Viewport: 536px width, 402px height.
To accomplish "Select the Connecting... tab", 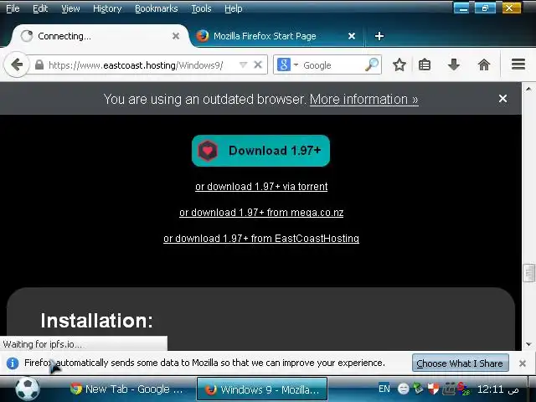I will click(x=99, y=36).
